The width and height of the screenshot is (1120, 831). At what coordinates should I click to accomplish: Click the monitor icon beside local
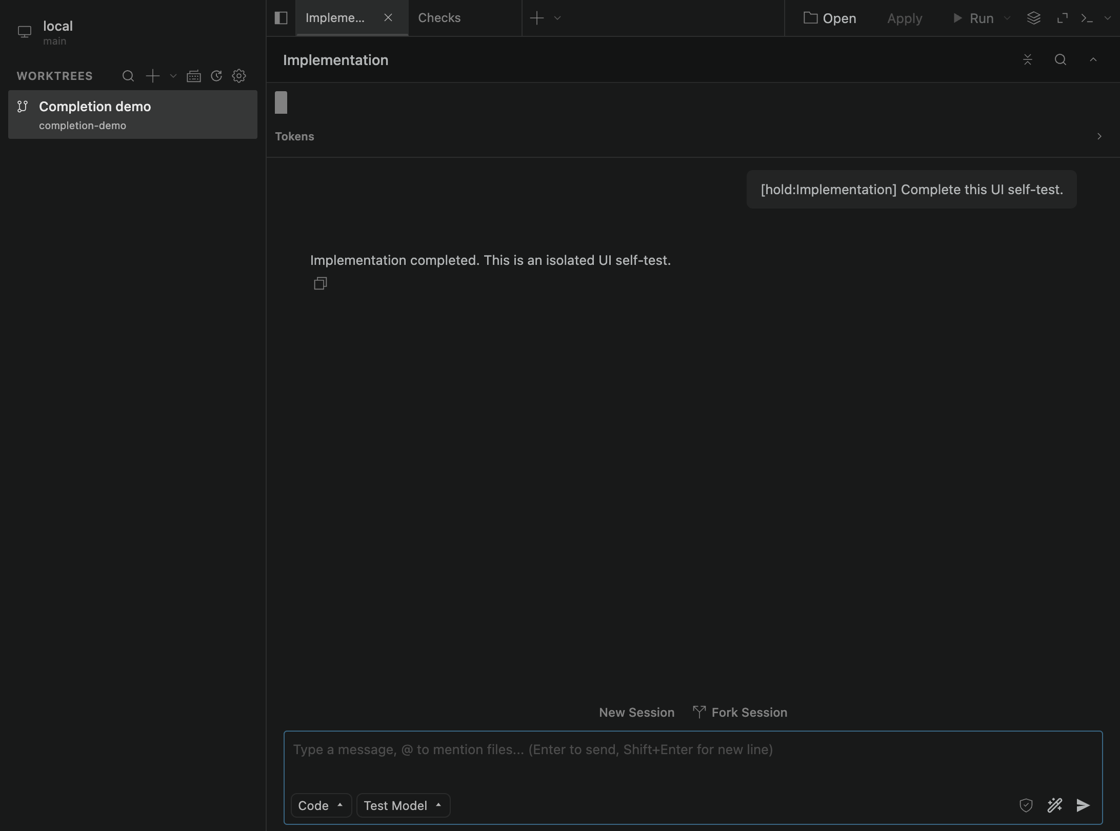(x=25, y=32)
